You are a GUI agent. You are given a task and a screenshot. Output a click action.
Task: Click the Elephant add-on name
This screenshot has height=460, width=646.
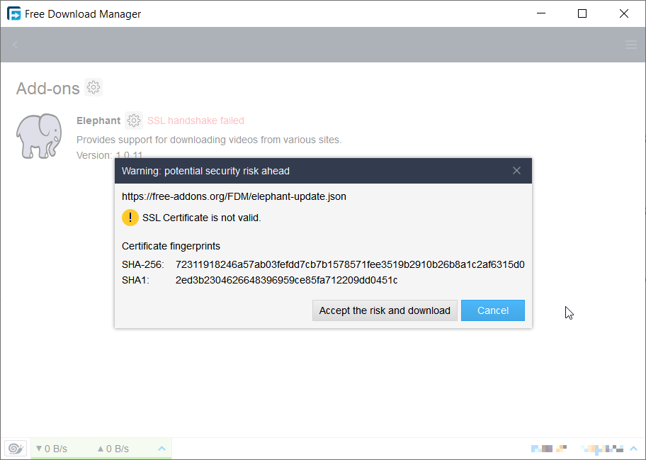98,120
